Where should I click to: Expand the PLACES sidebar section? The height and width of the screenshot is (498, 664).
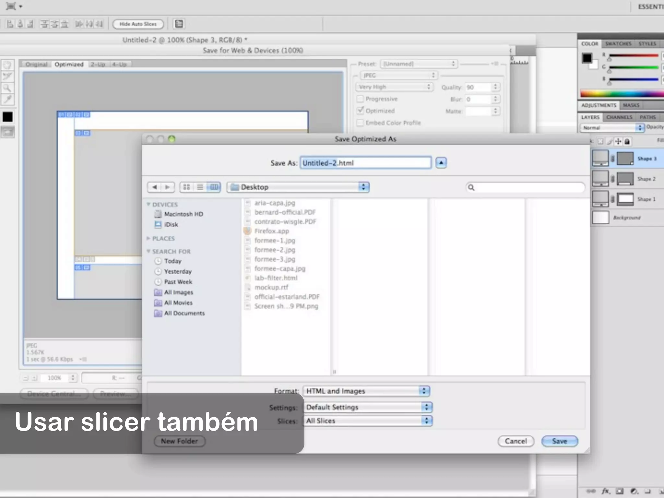point(148,238)
